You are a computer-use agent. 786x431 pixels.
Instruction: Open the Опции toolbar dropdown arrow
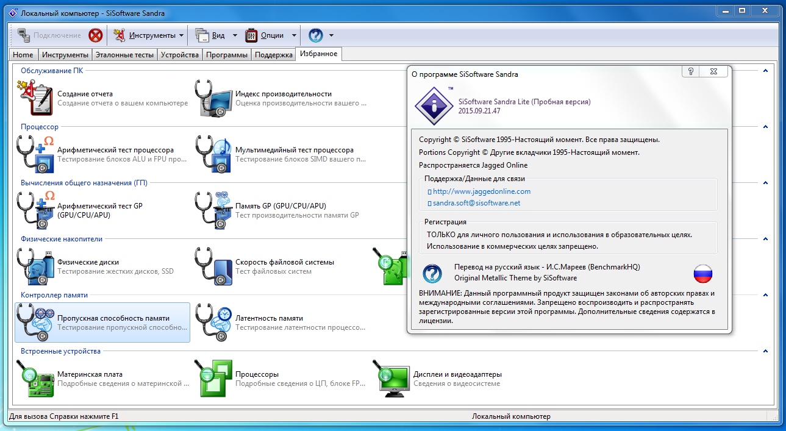click(x=294, y=35)
